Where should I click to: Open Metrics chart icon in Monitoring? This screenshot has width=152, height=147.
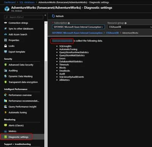pyautogui.click(x=5, y=131)
